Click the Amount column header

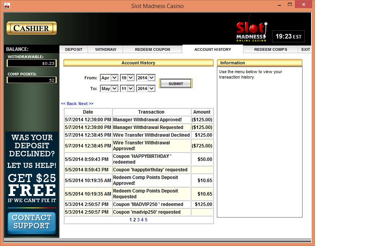[202, 112]
